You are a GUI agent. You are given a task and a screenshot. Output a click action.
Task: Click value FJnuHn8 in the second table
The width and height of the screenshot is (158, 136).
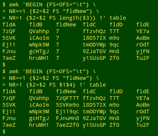click(x=67, y=118)
